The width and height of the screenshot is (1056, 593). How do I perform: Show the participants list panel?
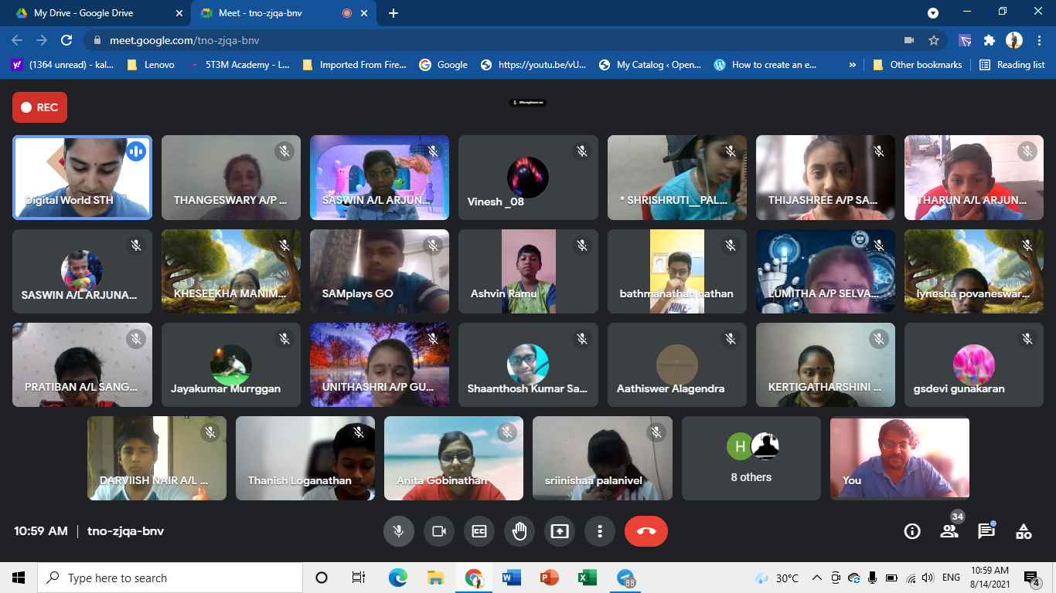pyautogui.click(x=949, y=531)
